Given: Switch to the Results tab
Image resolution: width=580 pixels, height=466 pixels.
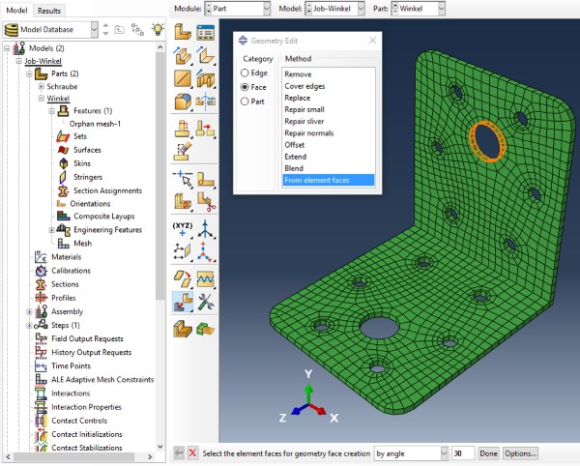Looking at the screenshot, I should coord(49,11).
